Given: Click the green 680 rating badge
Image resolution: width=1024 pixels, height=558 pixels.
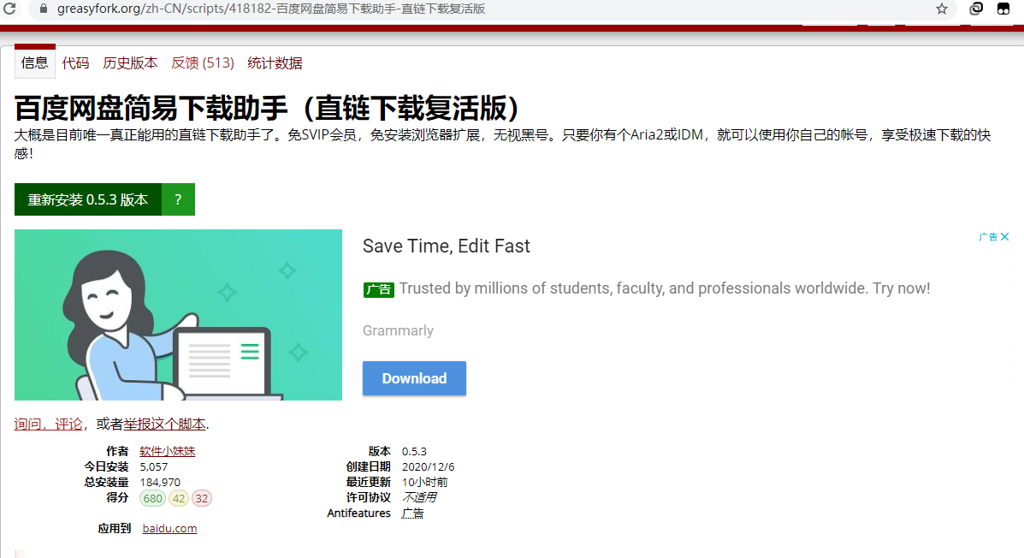Looking at the screenshot, I should pos(151,498).
